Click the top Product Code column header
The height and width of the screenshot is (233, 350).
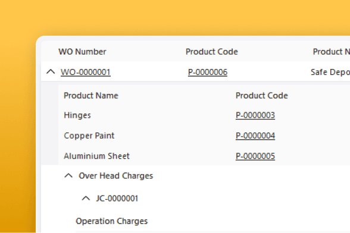[212, 52]
